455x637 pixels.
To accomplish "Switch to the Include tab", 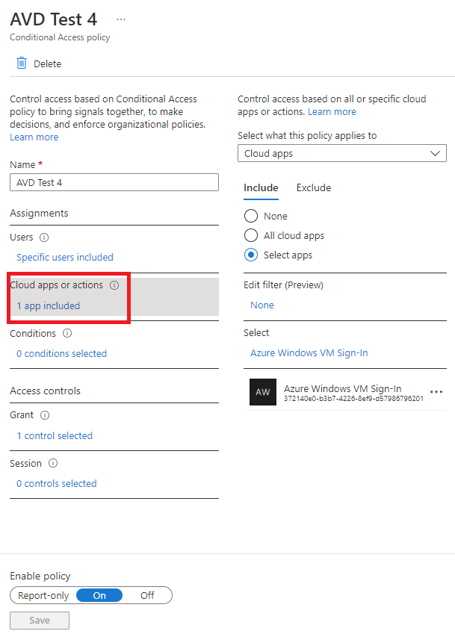I will coord(261,187).
